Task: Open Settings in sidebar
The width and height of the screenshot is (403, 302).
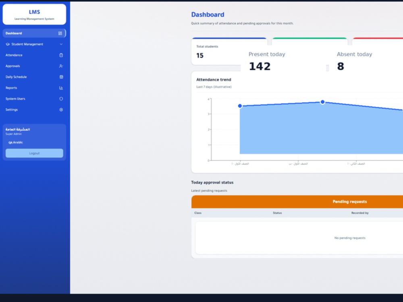Action: pyautogui.click(x=34, y=110)
